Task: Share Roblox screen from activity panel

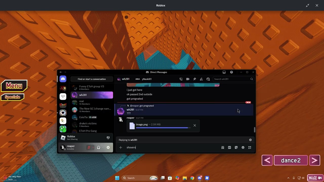Action: (108, 138)
